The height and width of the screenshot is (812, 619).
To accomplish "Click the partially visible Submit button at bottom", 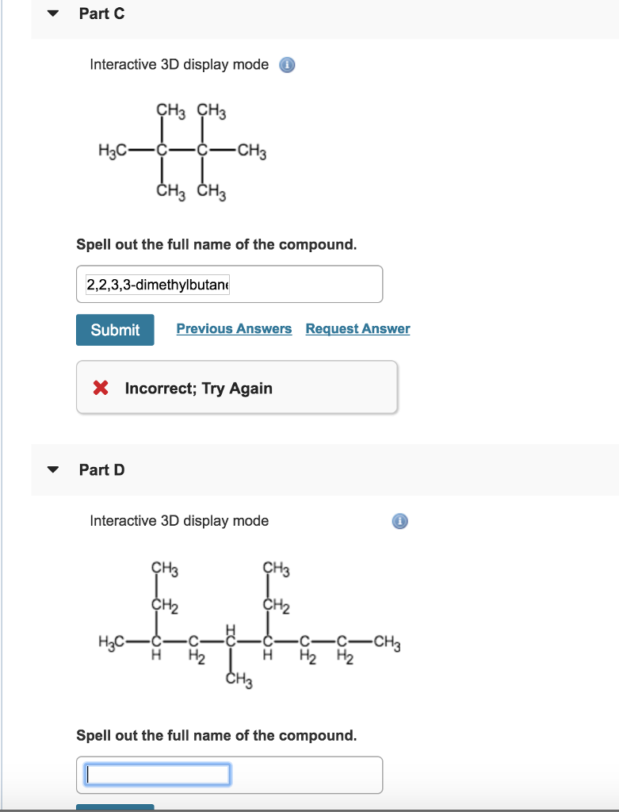I will pos(115,807).
